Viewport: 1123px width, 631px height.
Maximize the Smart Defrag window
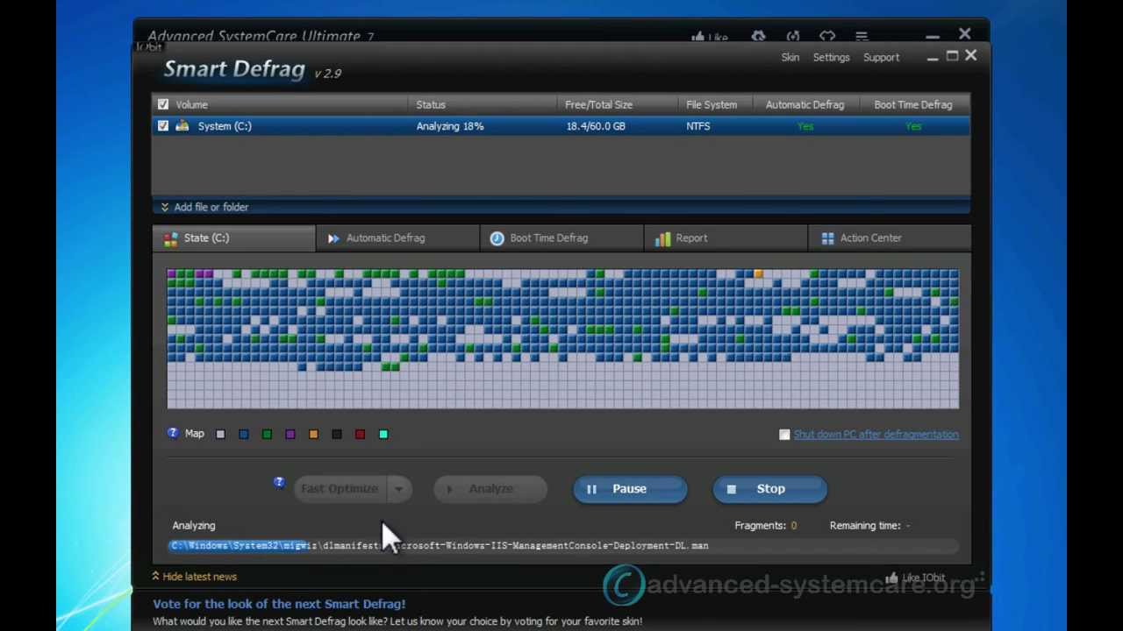point(952,57)
